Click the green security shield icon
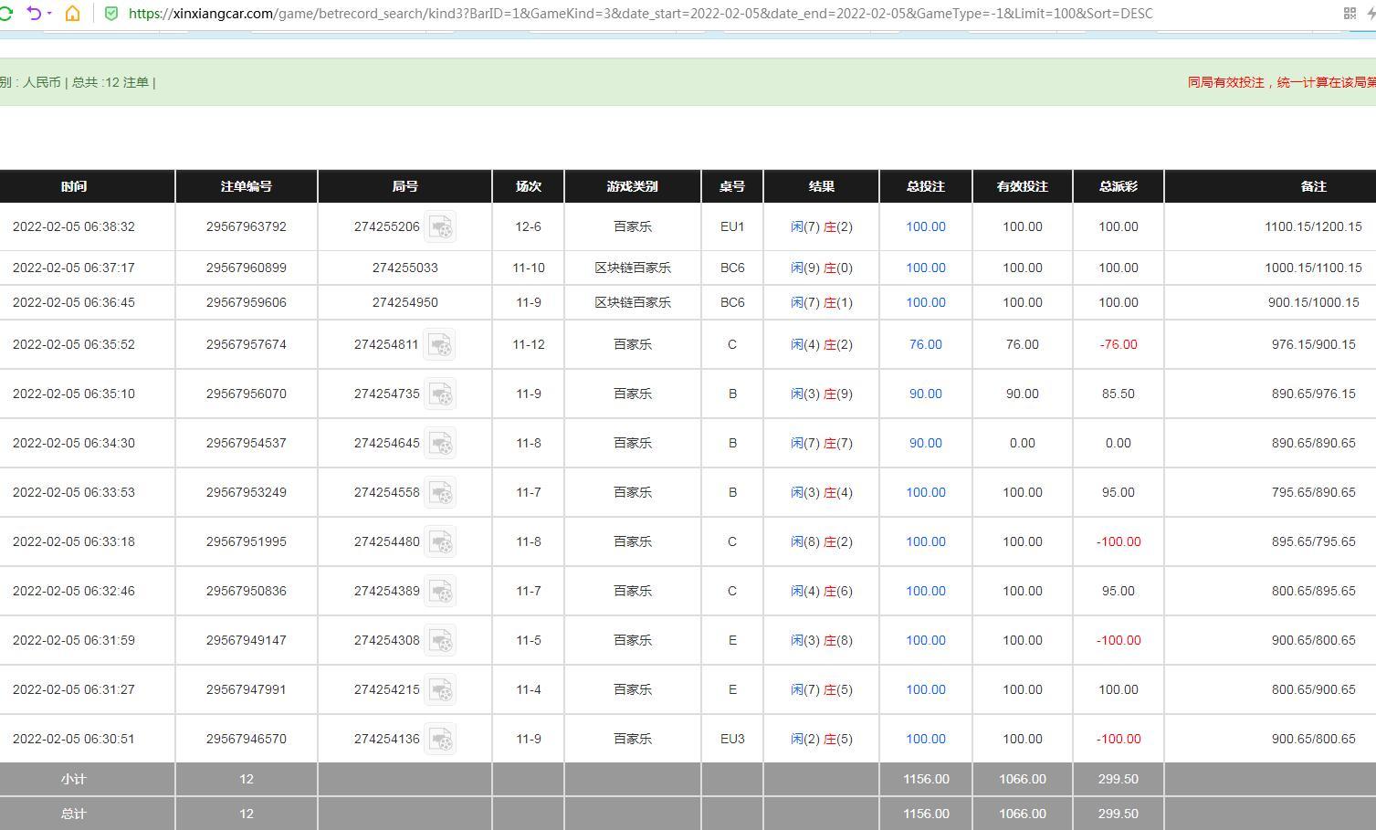The height and width of the screenshot is (830, 1376). click(111, 14)
